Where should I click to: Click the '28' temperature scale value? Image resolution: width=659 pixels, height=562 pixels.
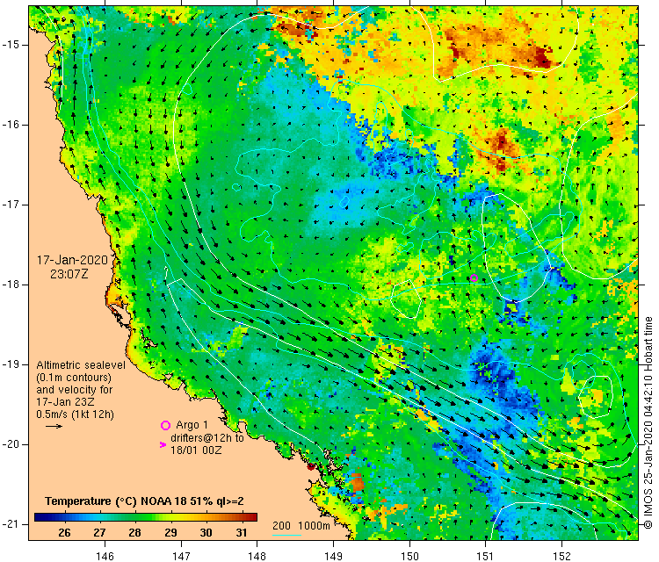click(x=135, y=533)
